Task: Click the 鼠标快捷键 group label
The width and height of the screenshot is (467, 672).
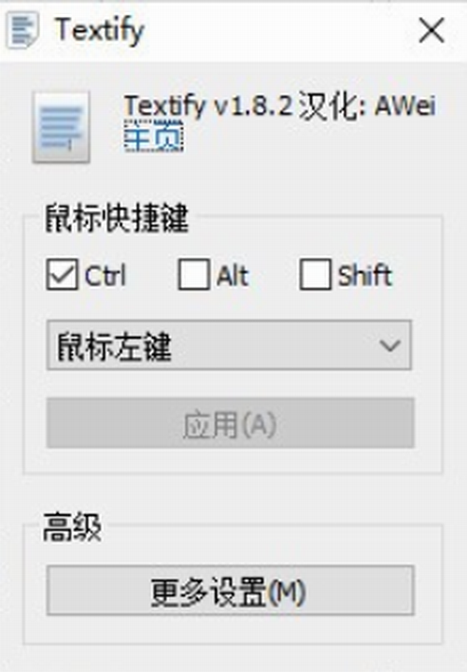Action: coord(117,218)
